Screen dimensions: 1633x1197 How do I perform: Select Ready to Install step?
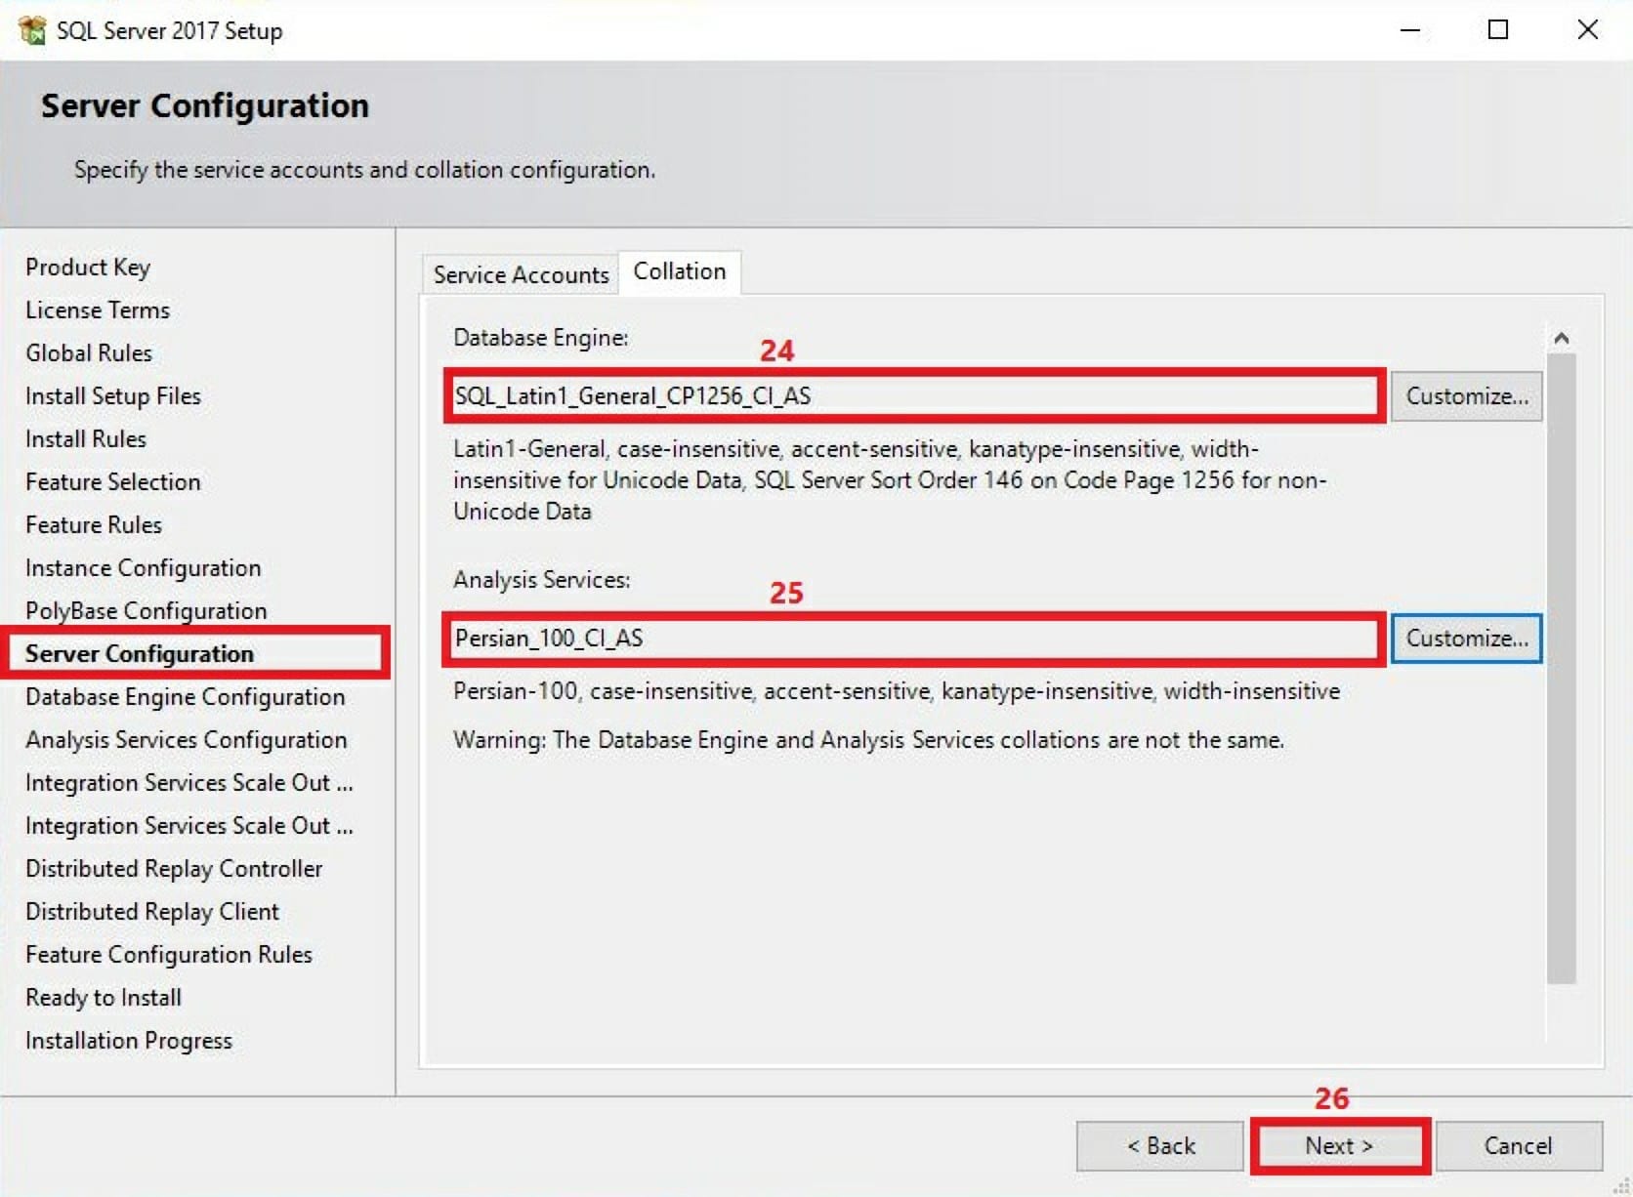[104, 997]
